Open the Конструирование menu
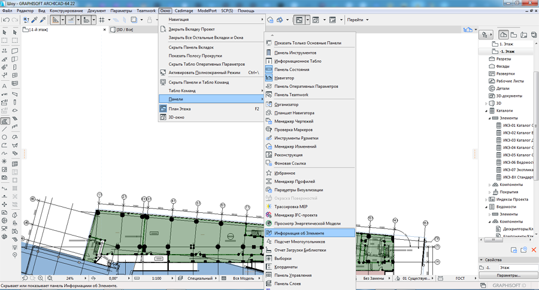Viewport: 539px width, 290px height. [x=66, y=11]
